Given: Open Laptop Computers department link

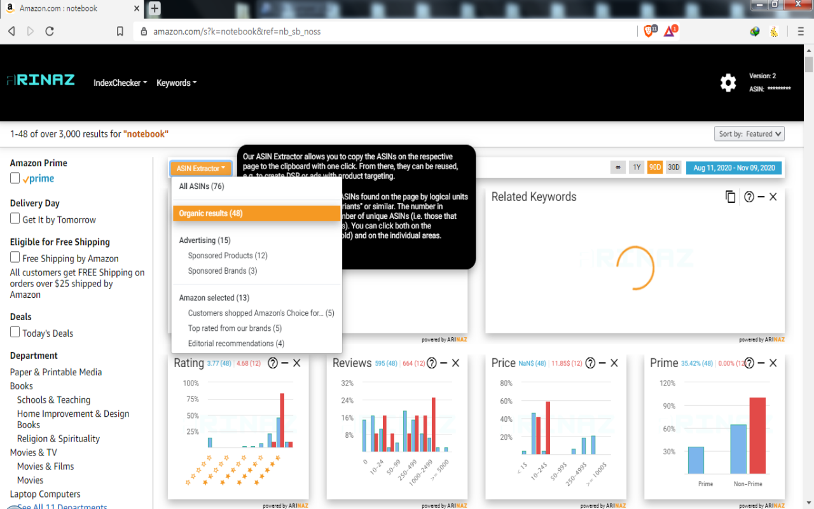Looking at the screenshot, I should coord(45,494).
